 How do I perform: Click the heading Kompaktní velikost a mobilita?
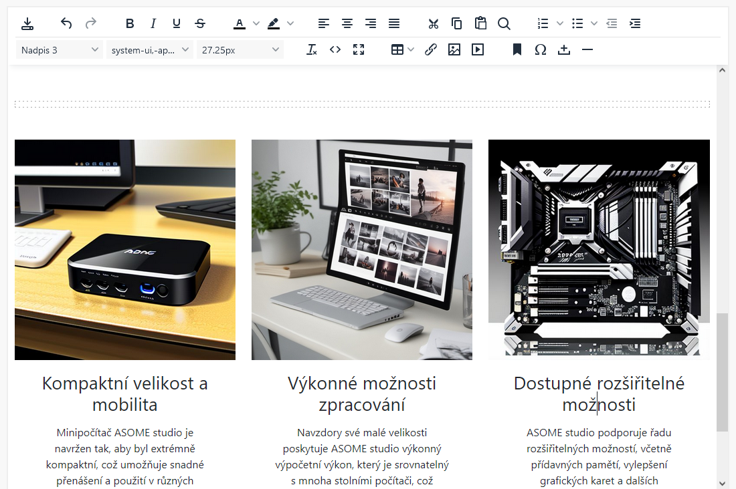pos(125,394)
